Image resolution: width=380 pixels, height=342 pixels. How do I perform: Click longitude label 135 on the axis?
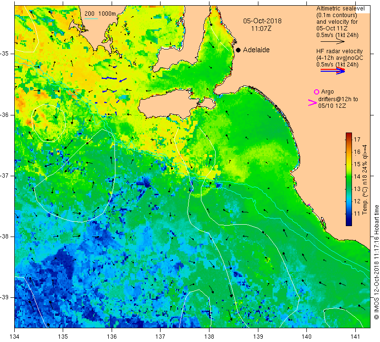point(63,337)
